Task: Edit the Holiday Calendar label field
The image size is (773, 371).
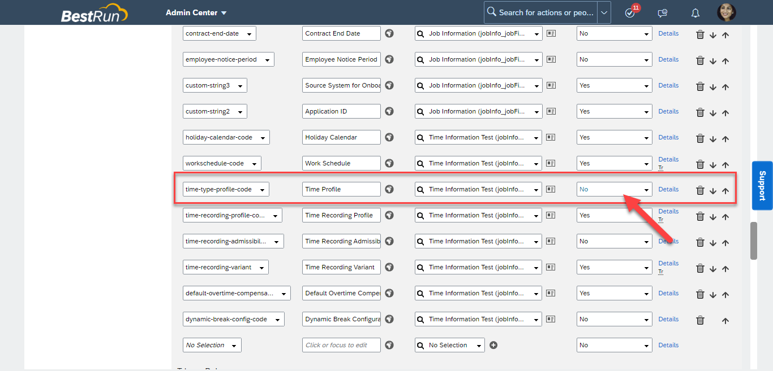Action: click(x=341, y=137)
